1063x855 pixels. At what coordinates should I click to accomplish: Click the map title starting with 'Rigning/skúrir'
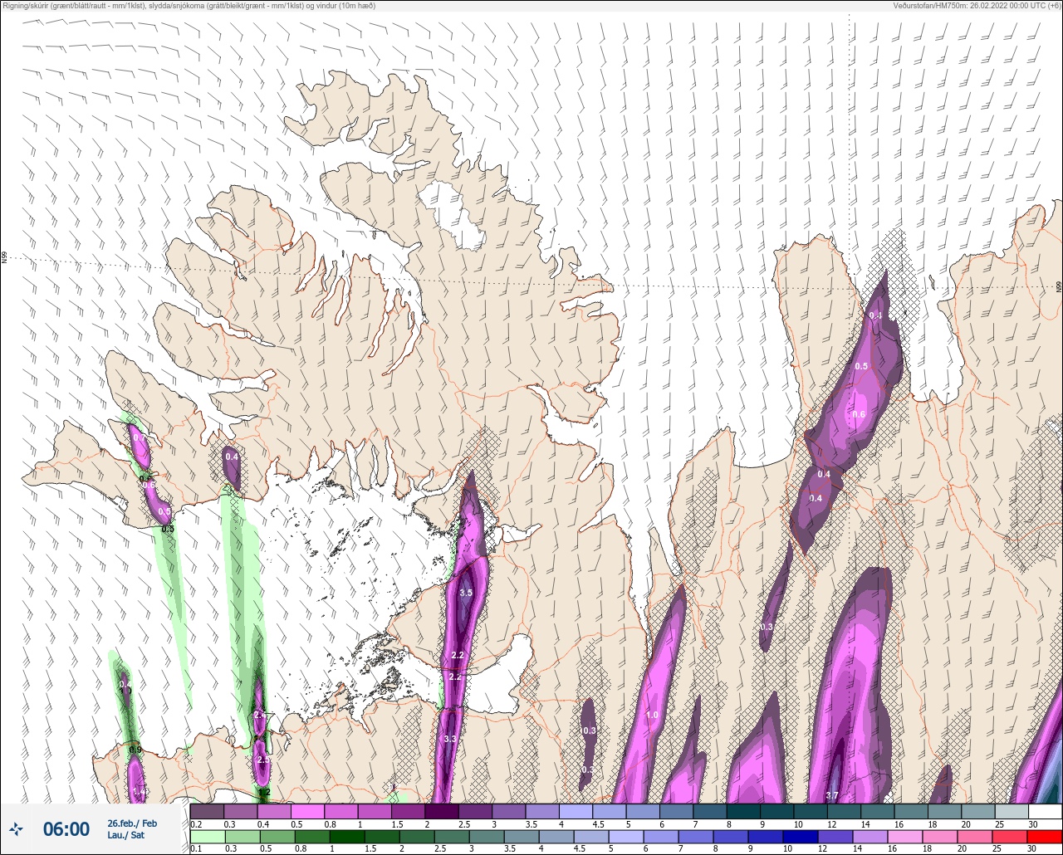pos(189,6)
